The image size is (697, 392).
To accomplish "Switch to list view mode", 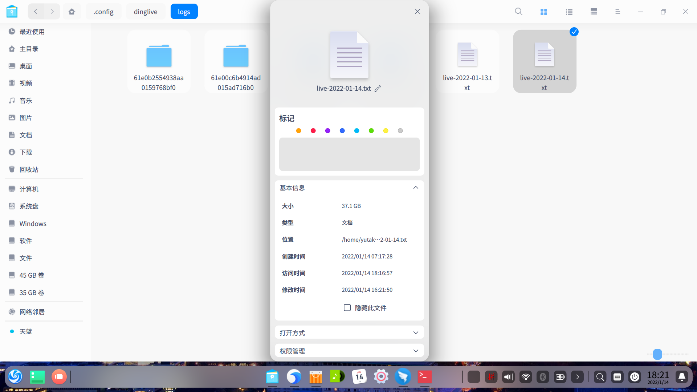I will click(568, 11).
